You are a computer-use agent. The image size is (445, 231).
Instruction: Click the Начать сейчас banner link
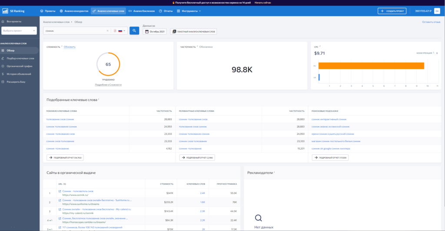click(263, 3)
